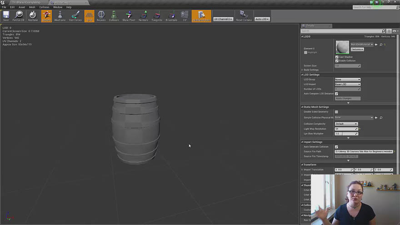Use selected asset arrow for Element 0 material
The height and width of the screenshot is (225, 400).
pyautogui.click(x=376, y=45)
